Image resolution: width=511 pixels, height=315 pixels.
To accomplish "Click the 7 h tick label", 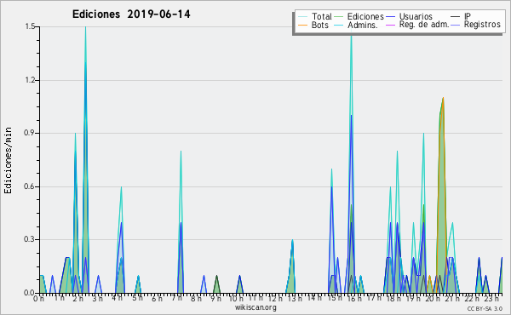I will 176,298.
